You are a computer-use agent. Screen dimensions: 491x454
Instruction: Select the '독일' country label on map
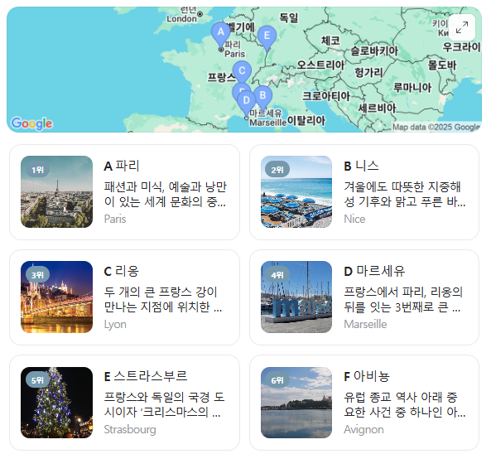289,17
